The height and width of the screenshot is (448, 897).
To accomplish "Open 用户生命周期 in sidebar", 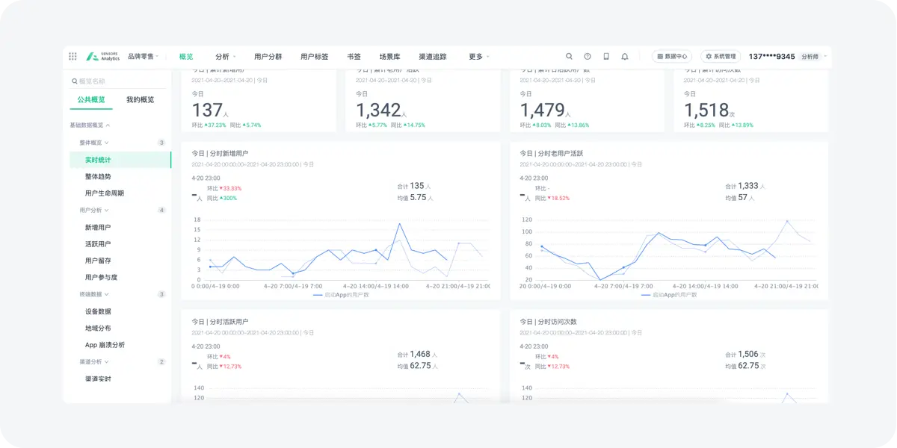I will pyautogui.click(x=105, y=193).
